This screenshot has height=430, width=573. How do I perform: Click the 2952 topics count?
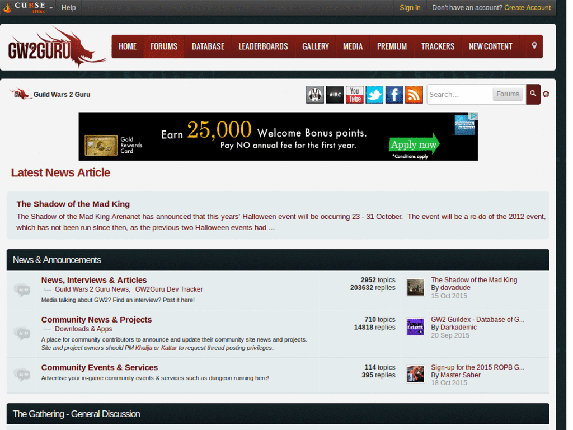click(378, 280)
